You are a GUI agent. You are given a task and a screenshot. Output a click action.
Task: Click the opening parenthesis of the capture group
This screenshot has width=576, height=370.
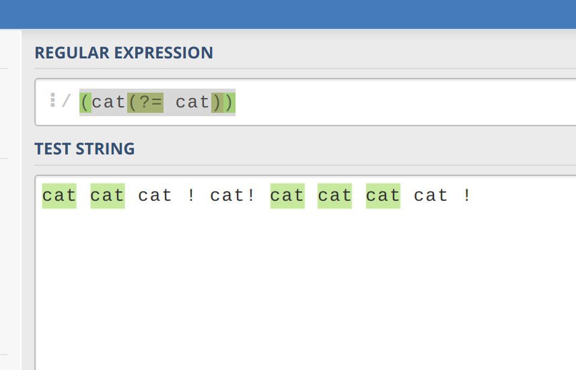click(85, 103)
